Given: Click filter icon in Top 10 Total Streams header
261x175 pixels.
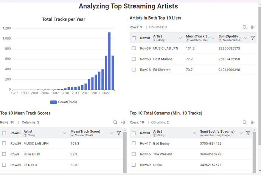Looking at the screenshot, I should click(x=248, y=133).
